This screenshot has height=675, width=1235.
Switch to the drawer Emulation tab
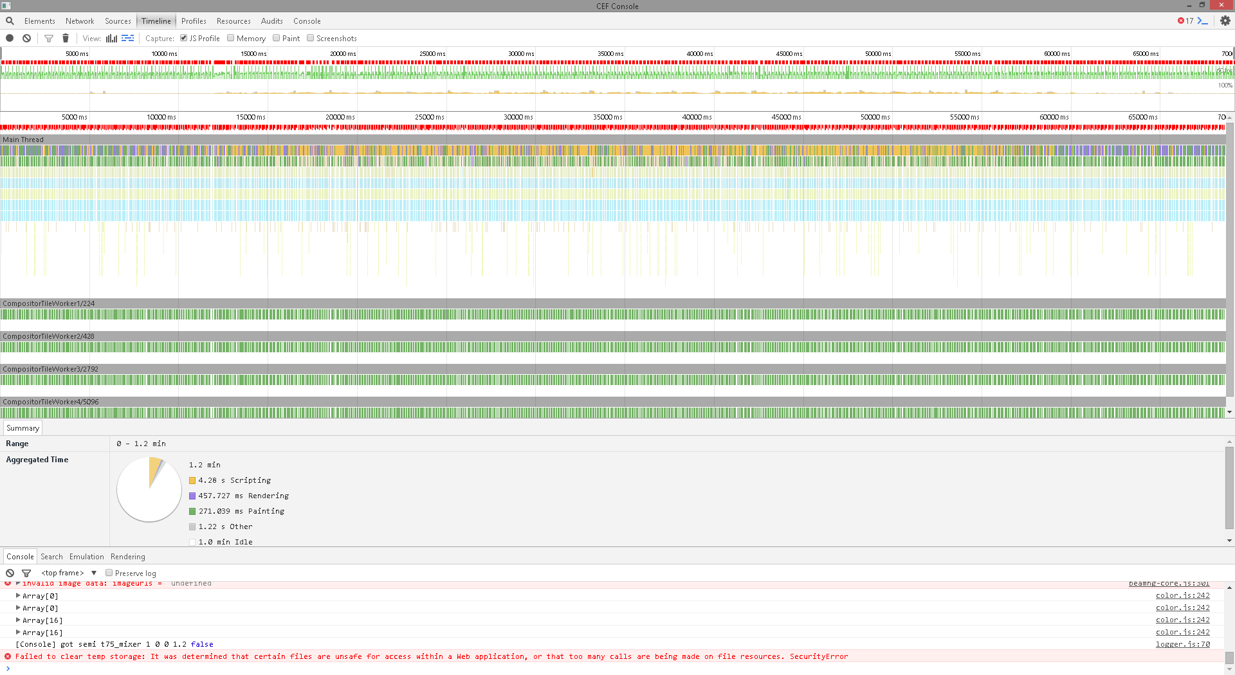click(x=87, y=557)
